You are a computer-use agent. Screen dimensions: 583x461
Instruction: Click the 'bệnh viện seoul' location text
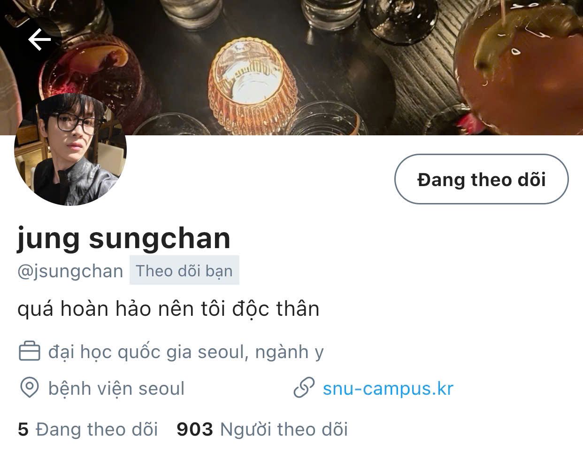(116, 389)
